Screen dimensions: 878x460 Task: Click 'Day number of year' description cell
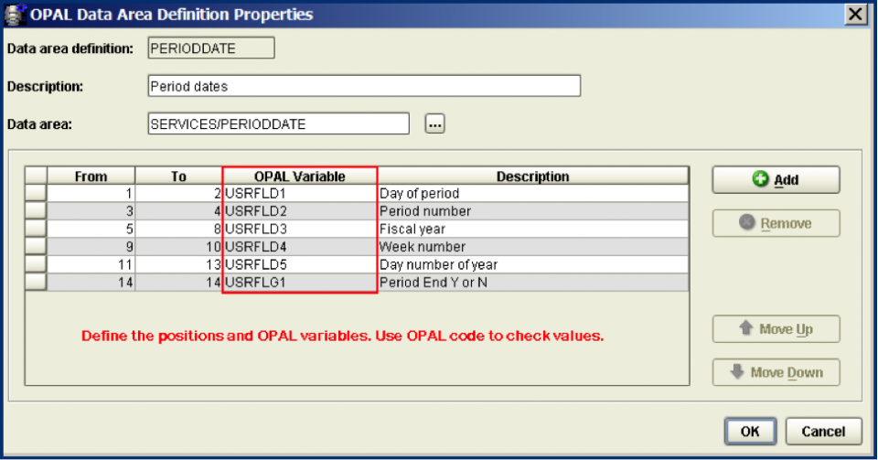(x=533, y=264)
